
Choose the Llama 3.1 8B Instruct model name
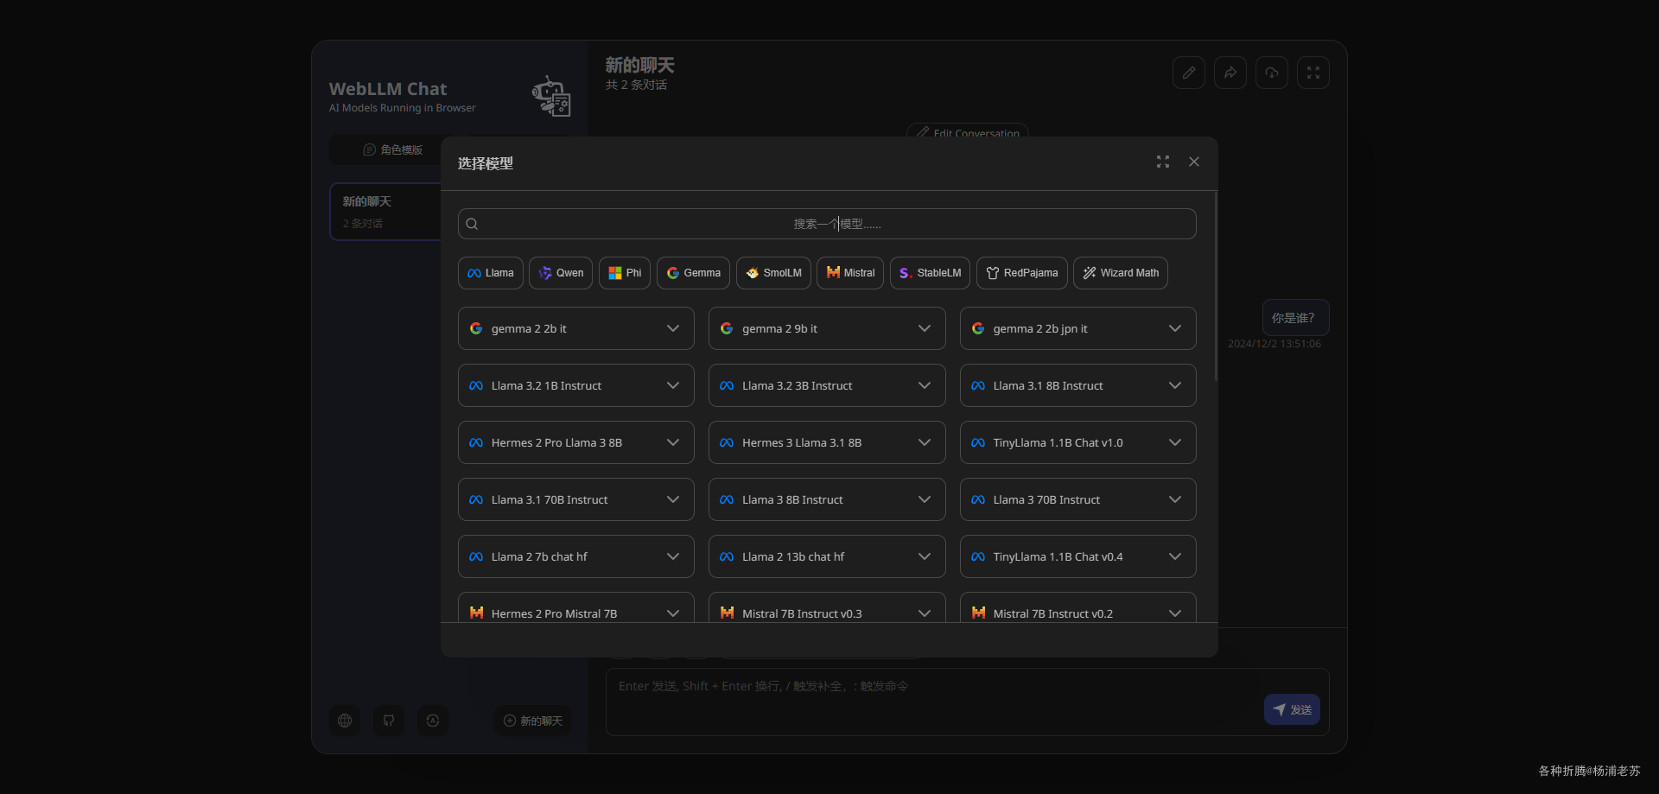coord(1048,385)
